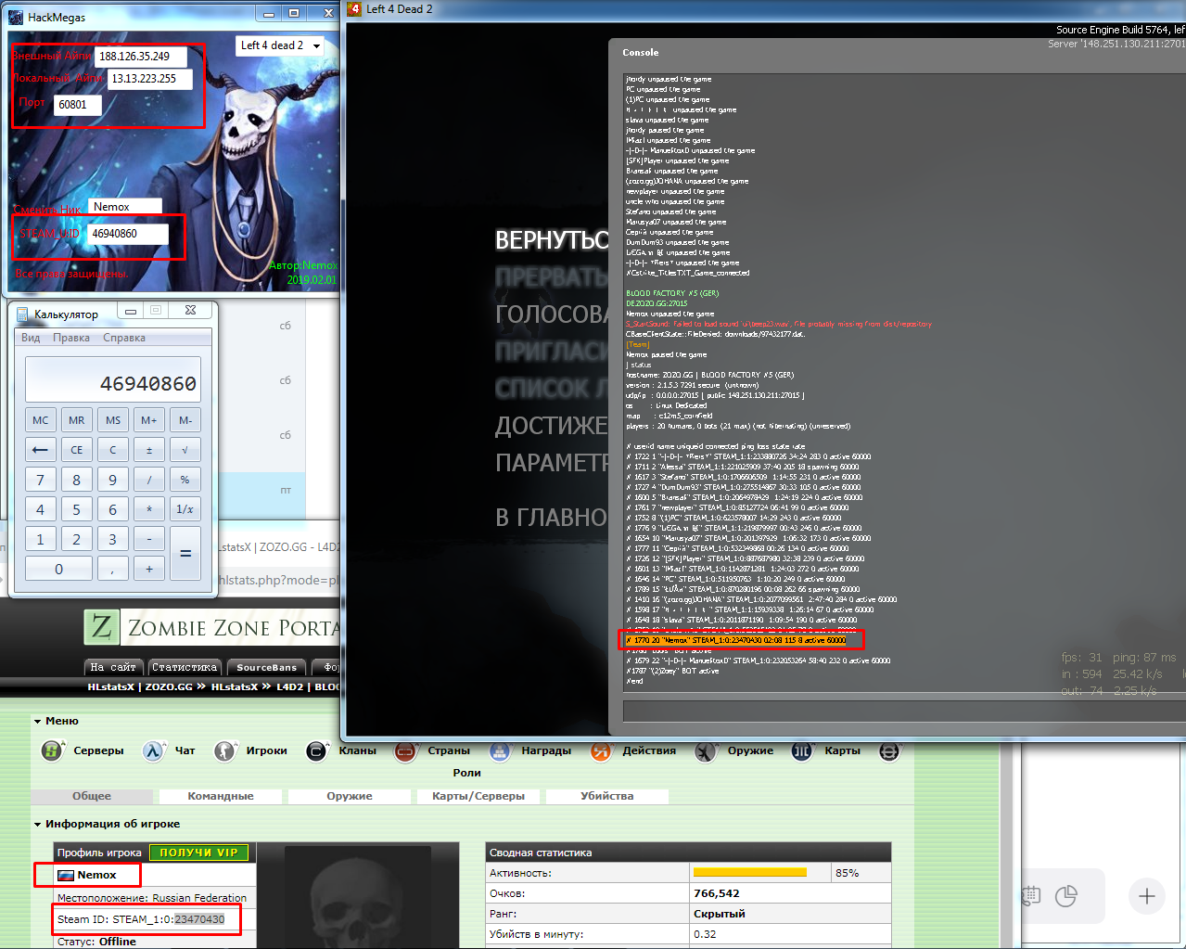Click the Оружие weapons icon
The width and height of the screenshot is (1186, 949).
tap(707, 750)
